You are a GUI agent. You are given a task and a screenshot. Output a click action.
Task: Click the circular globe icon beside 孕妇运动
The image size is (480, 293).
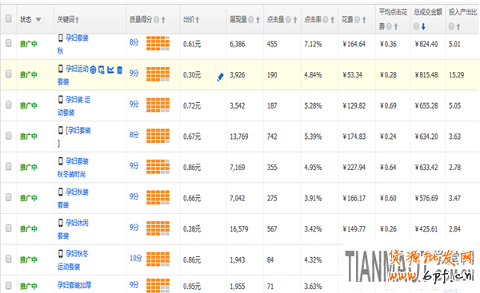click(x=93, y=69)
